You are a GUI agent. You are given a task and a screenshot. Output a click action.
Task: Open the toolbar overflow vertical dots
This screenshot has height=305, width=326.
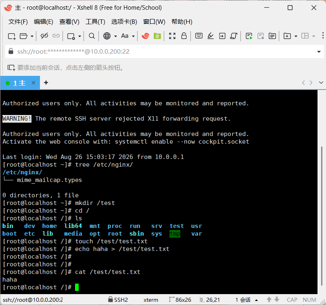pyautogui.click(x=323, y=36)
